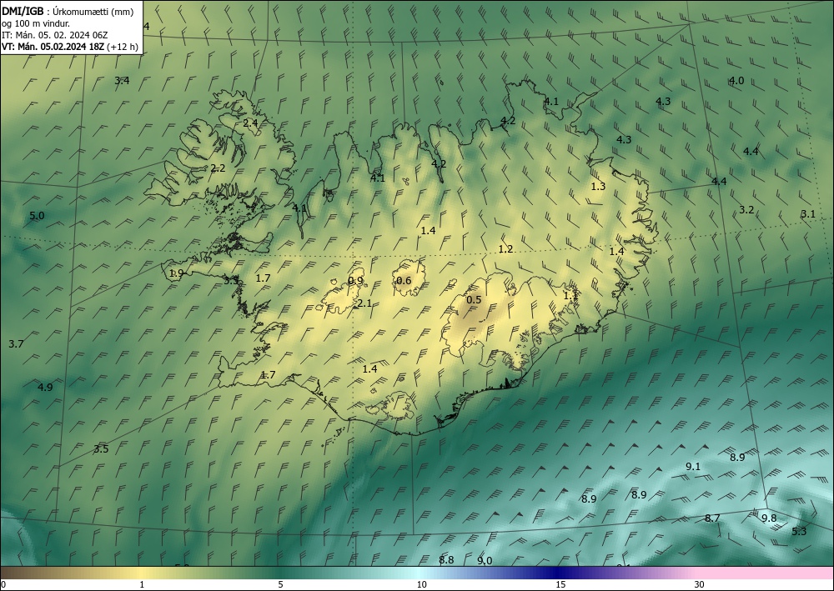Click the color scale tick label '10'
The height and width of the screenshot is (591, 834).
click(x=422, y=584)
